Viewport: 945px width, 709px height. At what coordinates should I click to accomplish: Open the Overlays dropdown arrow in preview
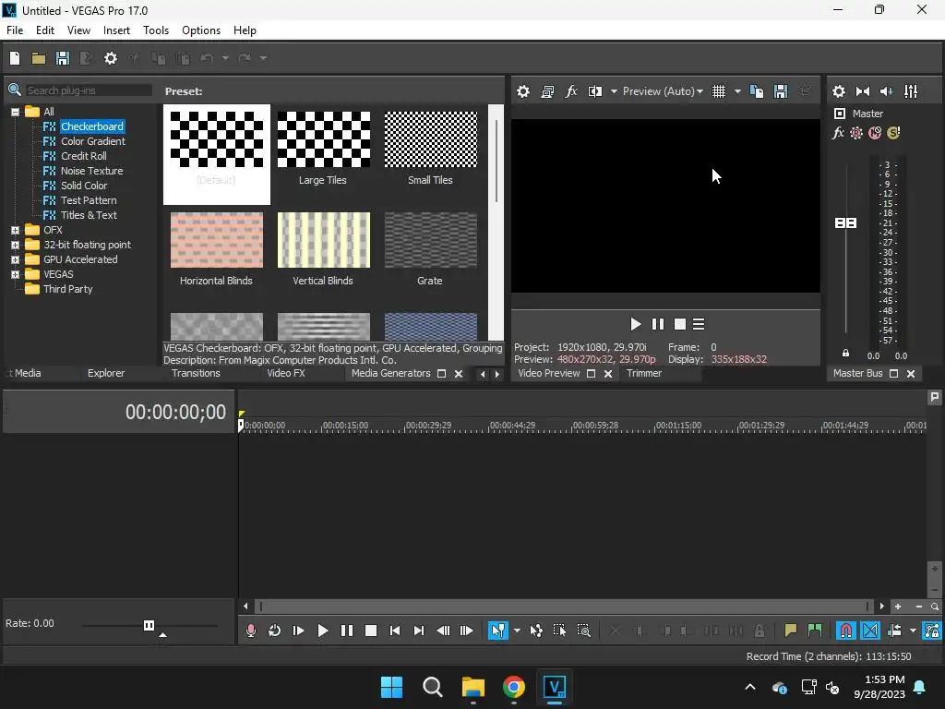737,91
